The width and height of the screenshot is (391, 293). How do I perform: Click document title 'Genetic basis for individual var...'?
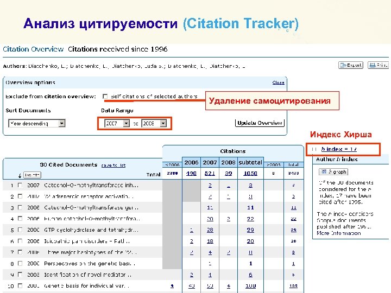[x=86, y=286]
